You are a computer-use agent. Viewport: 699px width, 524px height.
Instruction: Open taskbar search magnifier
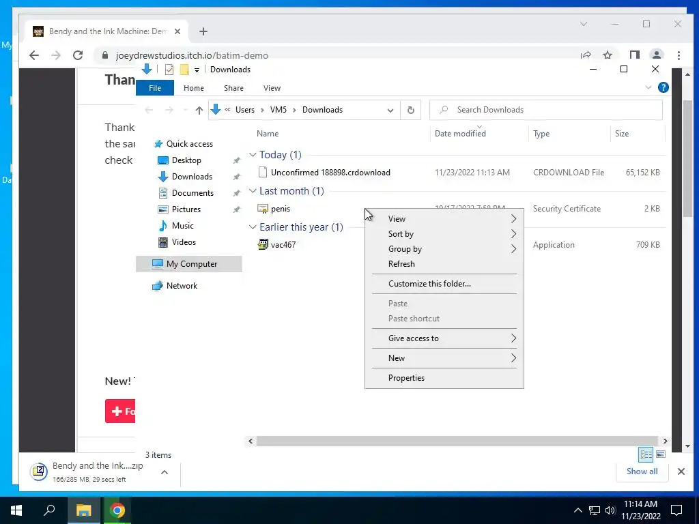pos(49,510)
